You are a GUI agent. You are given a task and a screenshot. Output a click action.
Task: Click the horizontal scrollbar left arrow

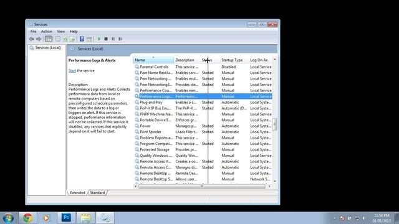[x=136, y=187]
